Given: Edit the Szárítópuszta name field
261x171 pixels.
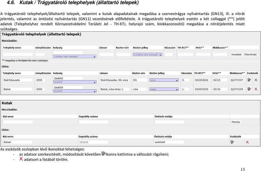Looking at the screenshot, I should point(18,80).
